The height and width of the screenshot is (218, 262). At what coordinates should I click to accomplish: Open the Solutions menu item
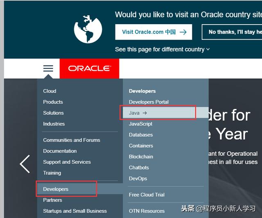click(x=53, y=113)
